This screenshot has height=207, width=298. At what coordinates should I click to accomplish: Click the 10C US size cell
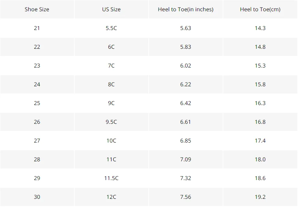(x=111, y=141)
